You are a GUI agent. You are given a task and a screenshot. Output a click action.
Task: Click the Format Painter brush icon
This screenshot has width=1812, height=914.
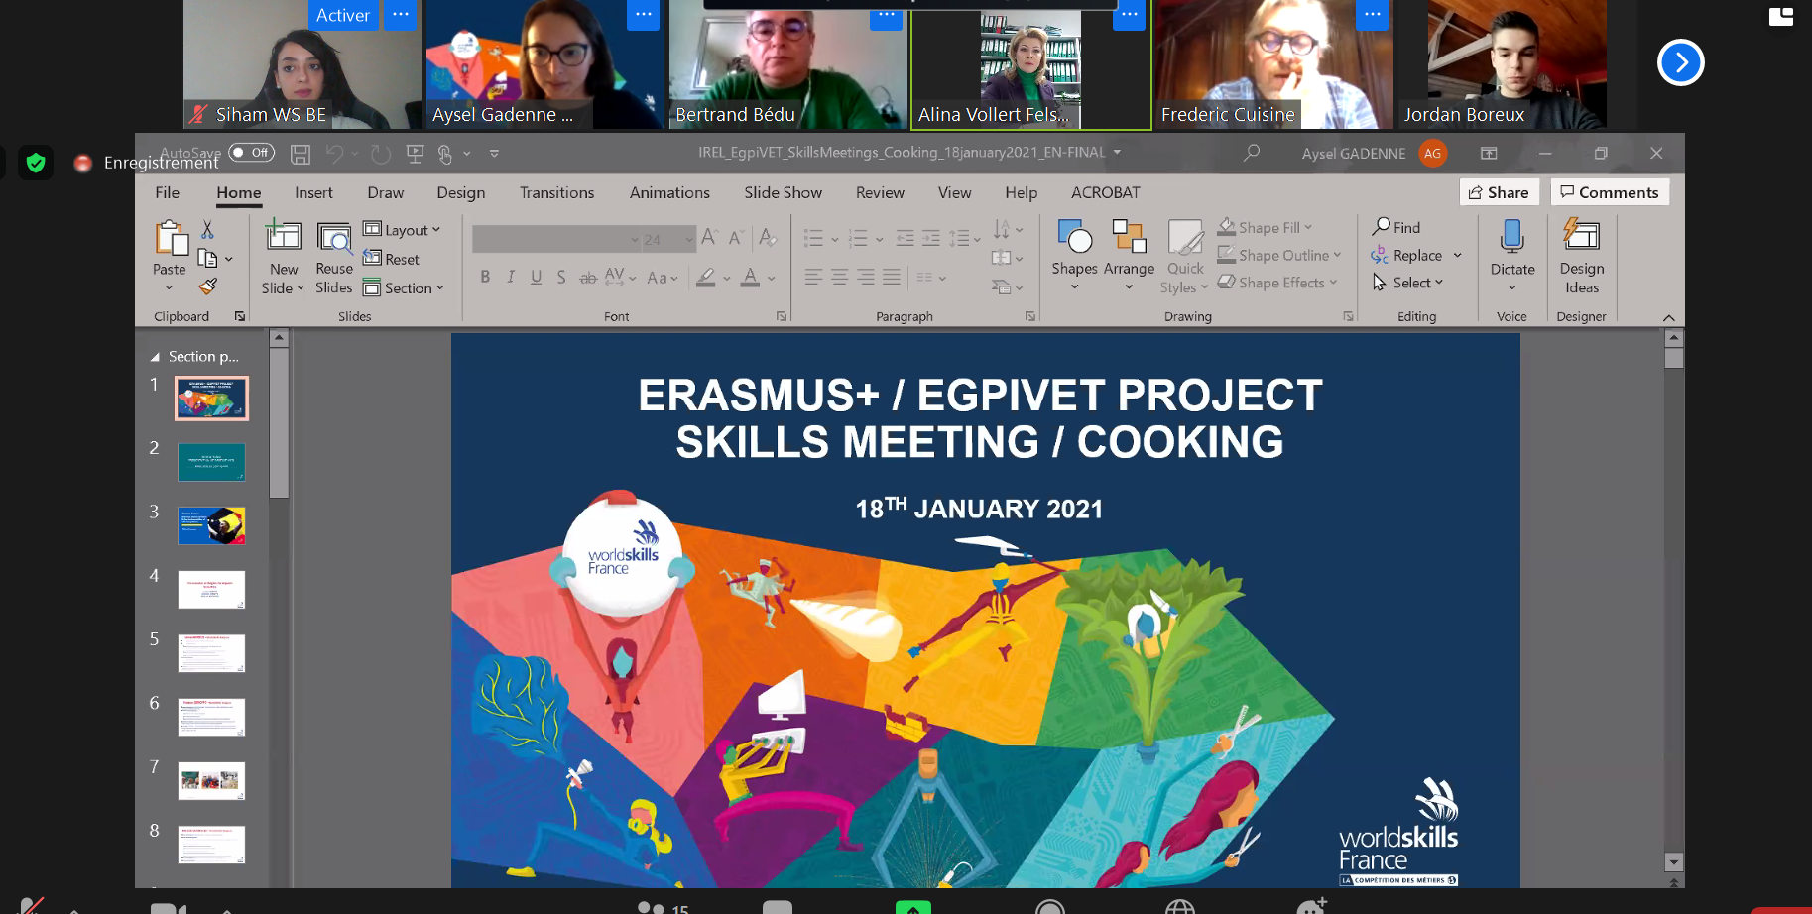(207, 286)
